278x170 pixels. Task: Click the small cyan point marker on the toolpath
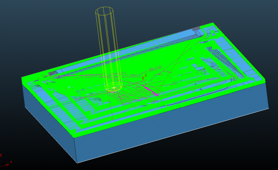[69, 87]
